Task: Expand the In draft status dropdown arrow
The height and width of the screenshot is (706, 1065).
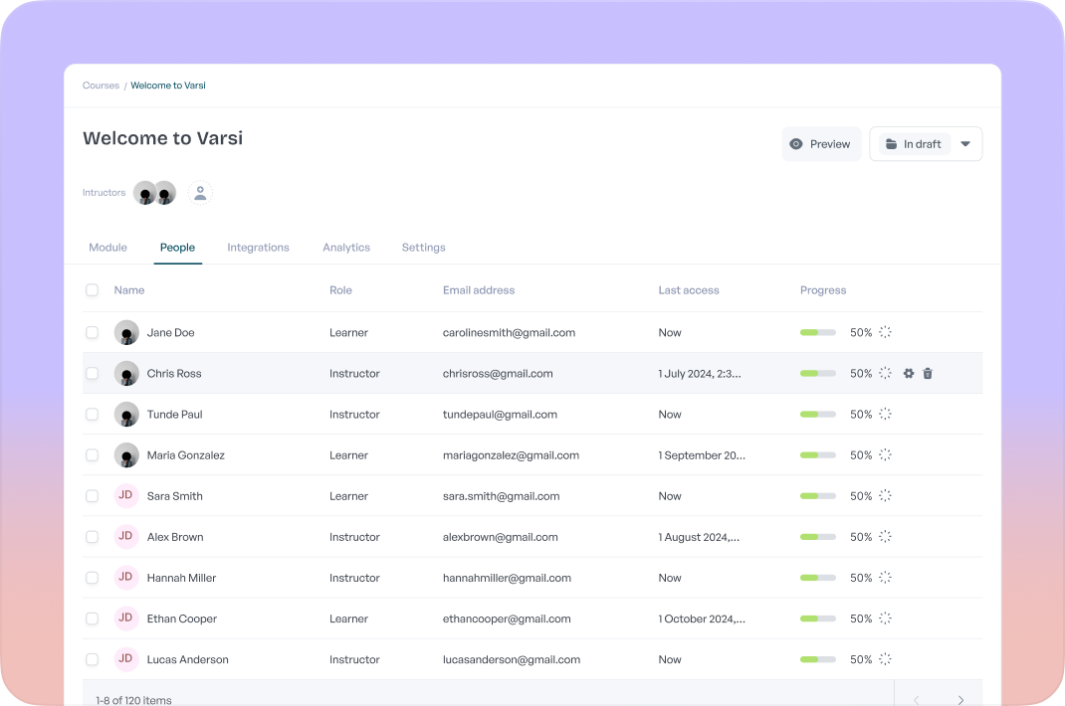Action: point(964,144)
